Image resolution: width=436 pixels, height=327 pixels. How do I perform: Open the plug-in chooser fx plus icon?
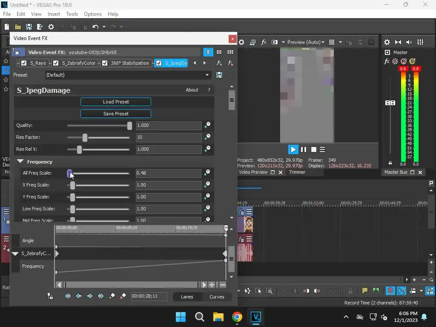point(219,63)
